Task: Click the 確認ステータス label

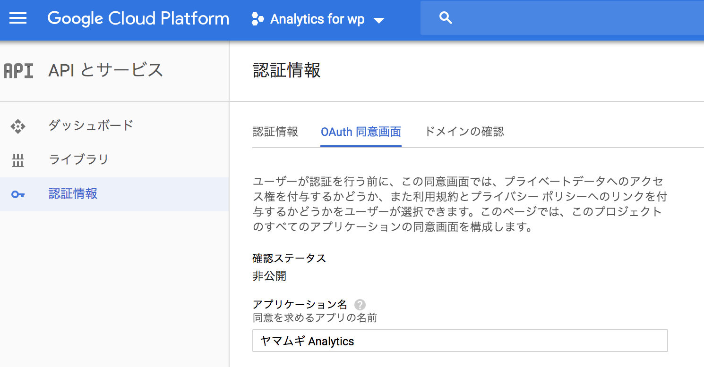Action: pos(289,258)
